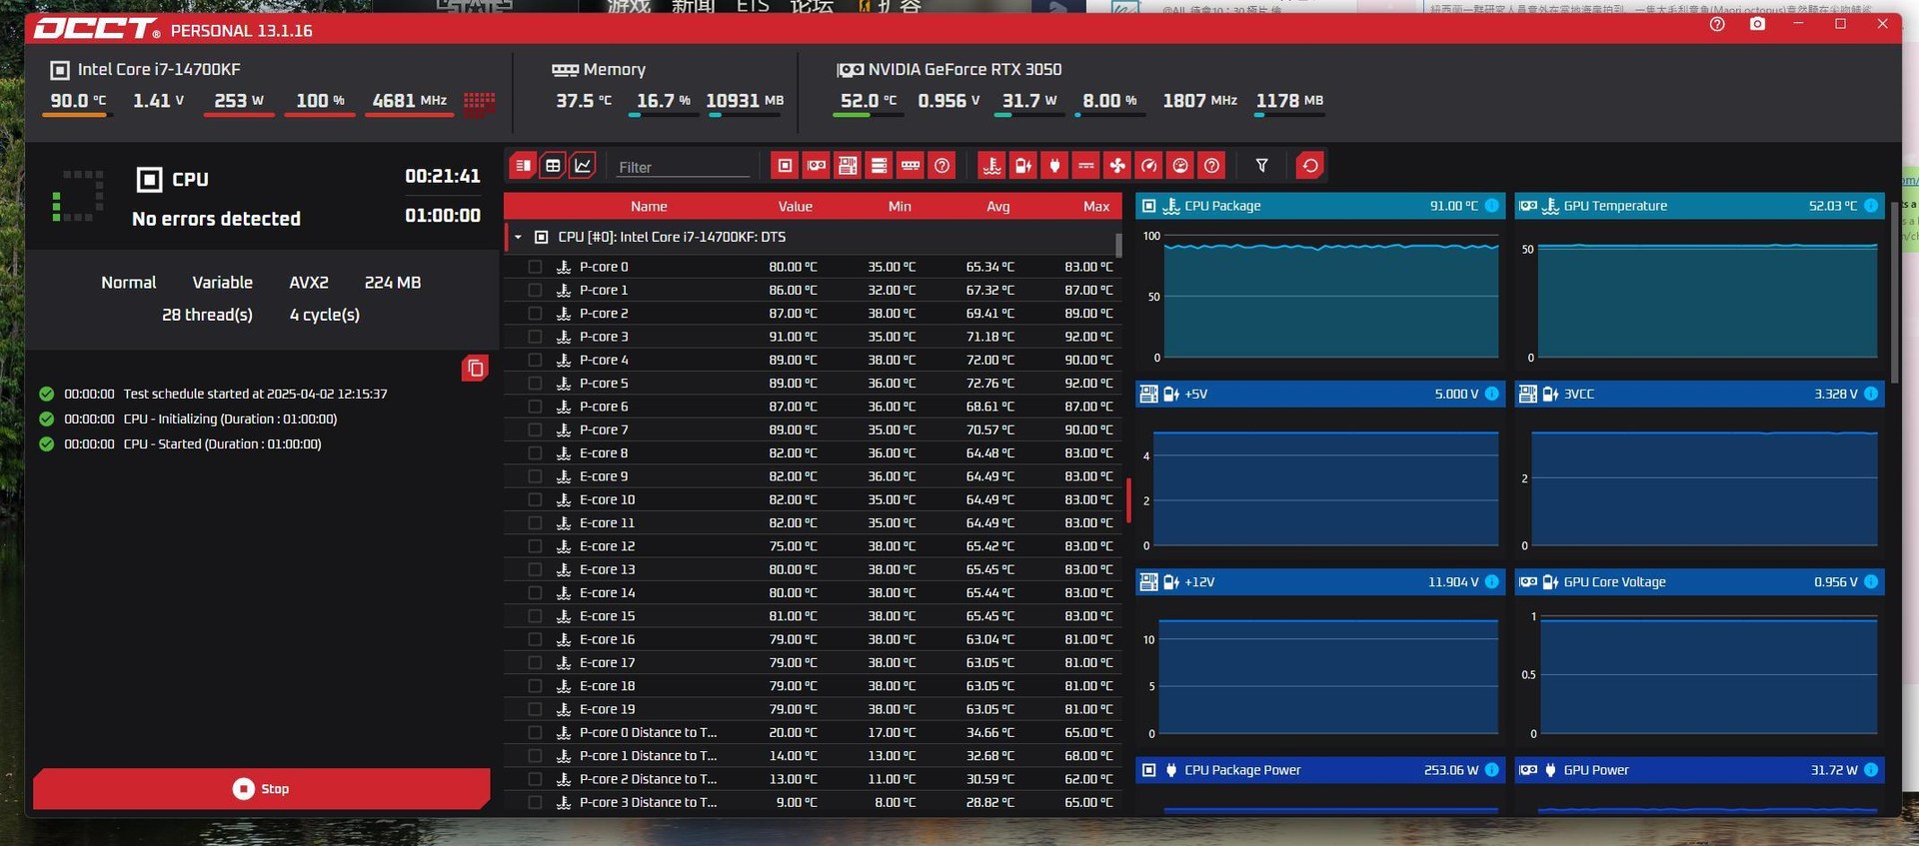This screenshot has width=1919, height=846.
Task: Collapse the CPU [#0] Intel Core i7-14700KF DTS group
Action: (x=518, y=238)
